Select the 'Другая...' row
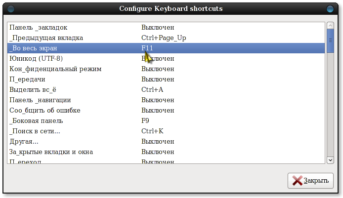This screenshot has height=198, width=343. tap(166, 142)
